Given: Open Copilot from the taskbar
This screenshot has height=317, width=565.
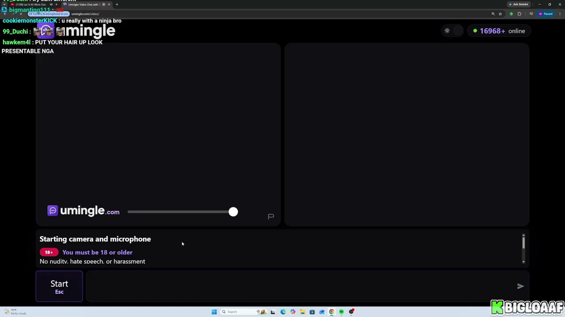Looking at the screenshot, I should coord(293,312).
